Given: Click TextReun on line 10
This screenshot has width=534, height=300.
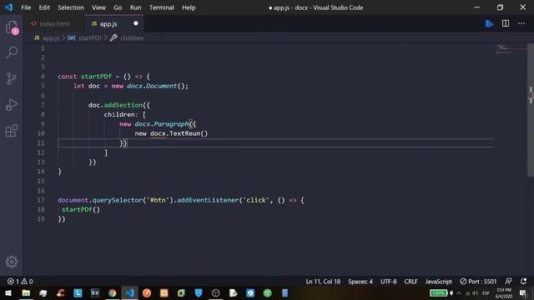Looking at the screenshot, I should pos(184,133).
